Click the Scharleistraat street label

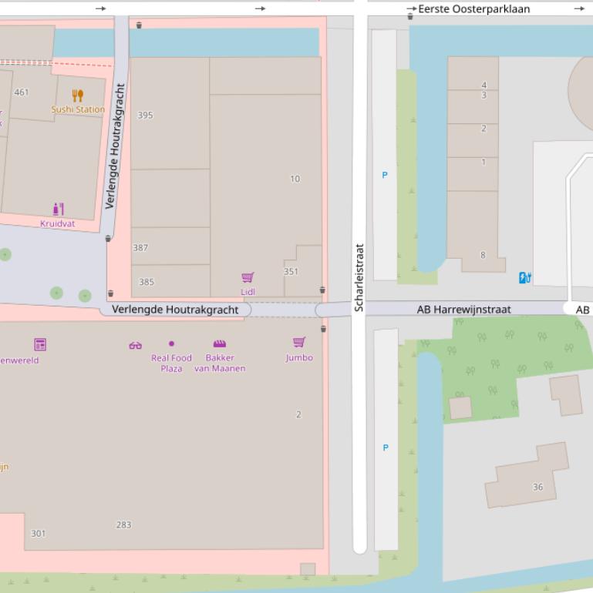pos(359,277)
